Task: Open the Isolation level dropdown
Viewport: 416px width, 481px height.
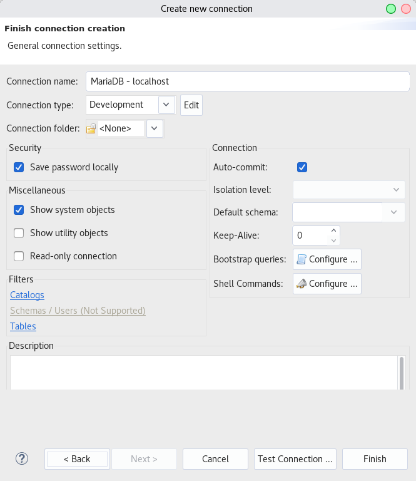Action: tap(349, 190)
